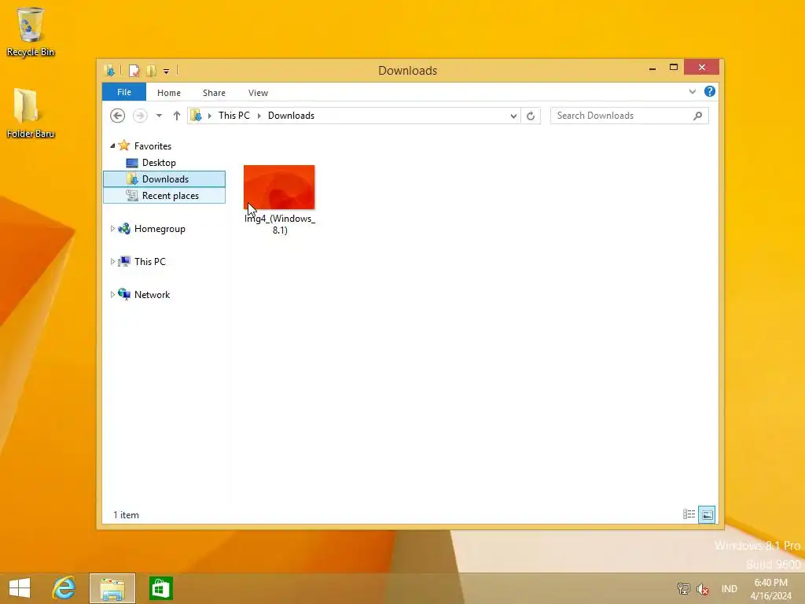Click the File Explorer taskbar button

(112, 588)
